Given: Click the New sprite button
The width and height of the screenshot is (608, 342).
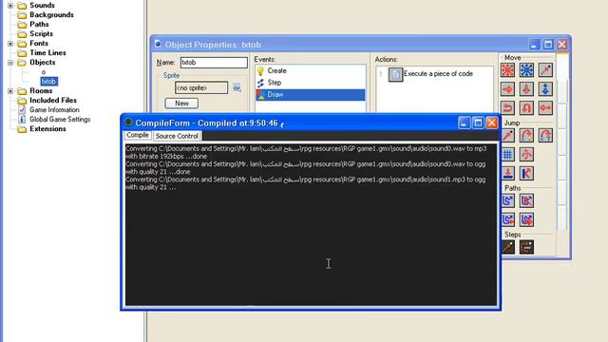Looking at the screenshot, I should [181, 104].
